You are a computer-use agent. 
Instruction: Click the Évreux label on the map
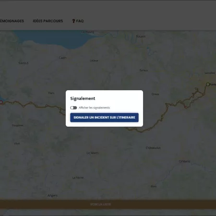coord(144,70)
